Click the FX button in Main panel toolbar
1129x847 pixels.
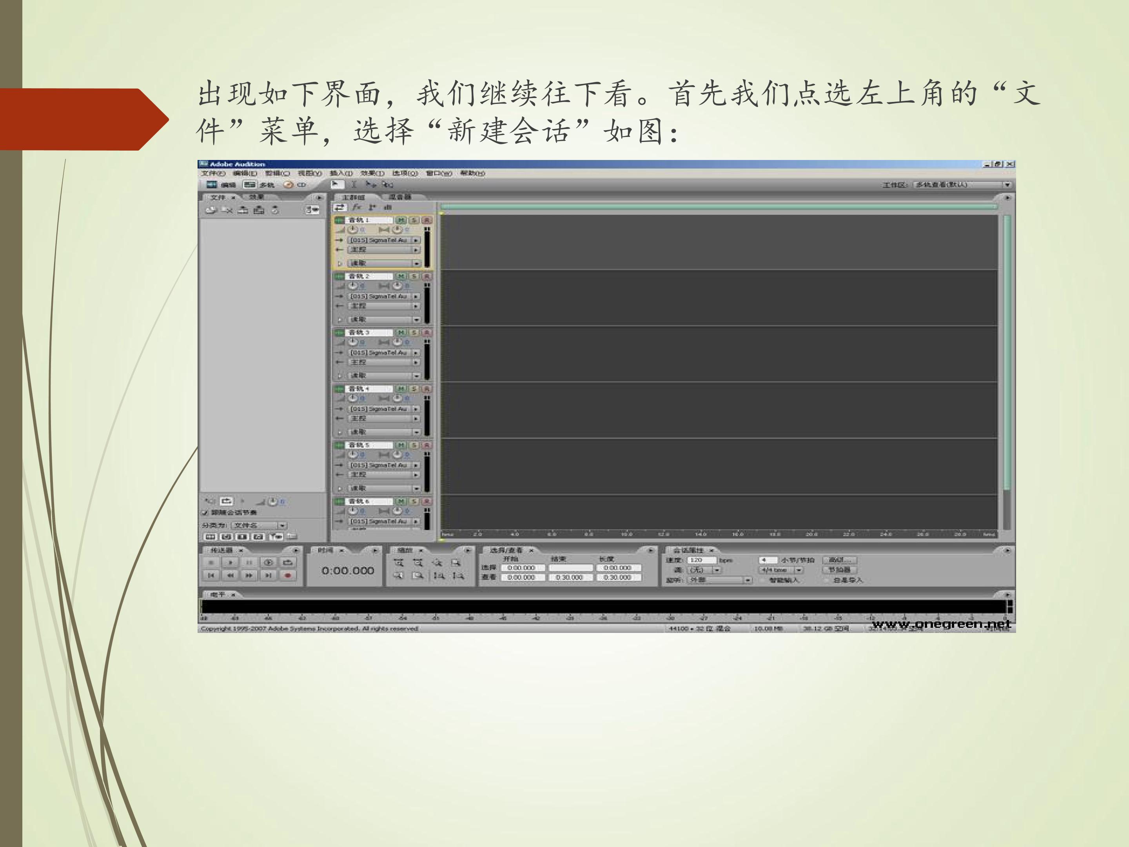(356, 207)
